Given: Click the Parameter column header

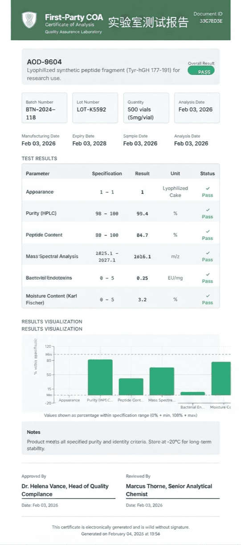Looking at the screenshot, I should coord(38,173).
